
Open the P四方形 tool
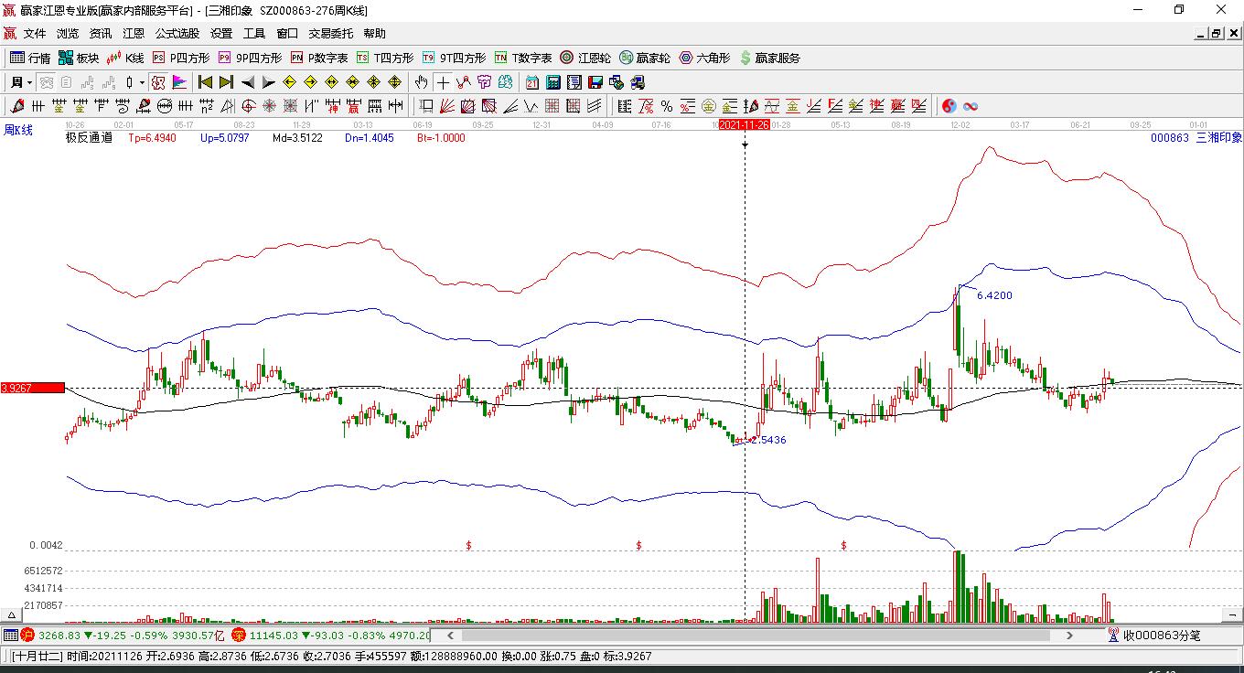tap(180, 58)
